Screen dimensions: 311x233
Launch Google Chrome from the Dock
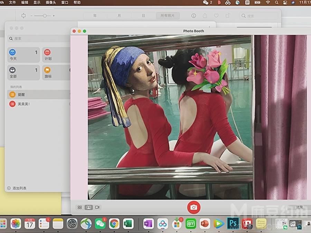pos(114,224)
